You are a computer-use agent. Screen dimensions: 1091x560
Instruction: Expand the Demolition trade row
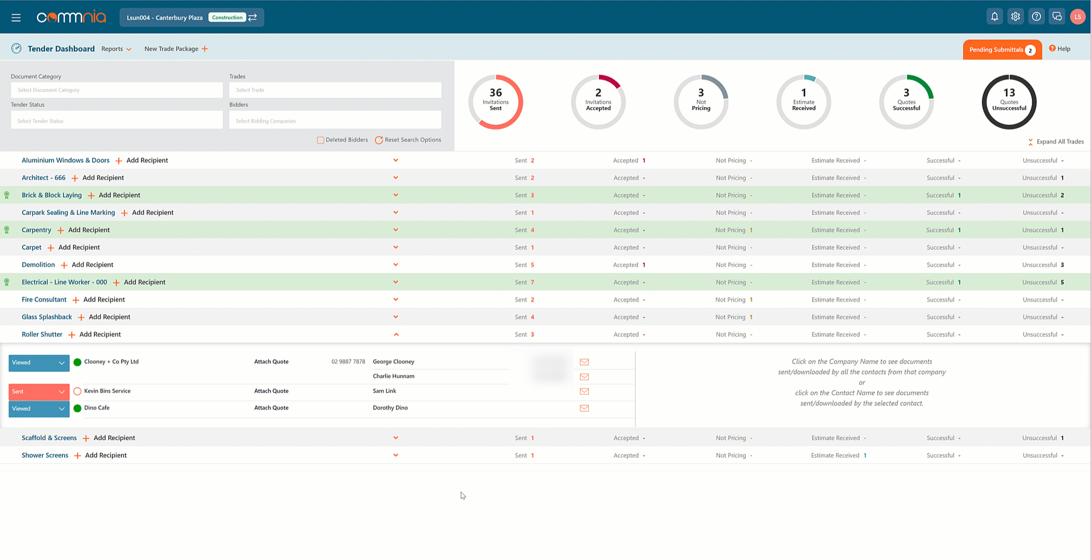click(396, 265)
